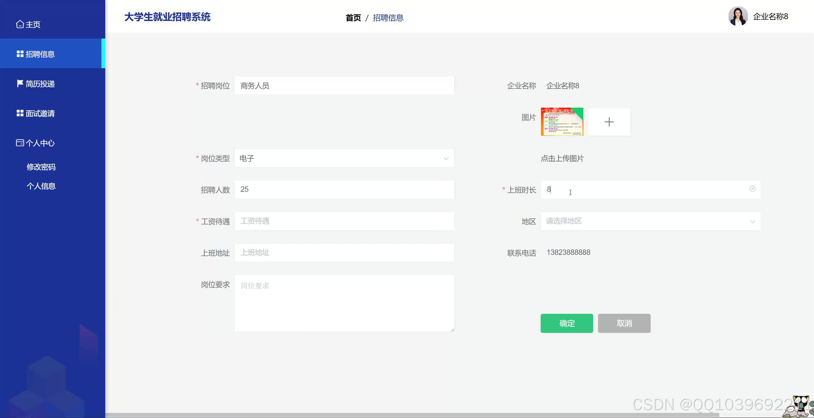Click the flag icon beside 简历投递
This screenshot has height=418, width=814.
20,83
